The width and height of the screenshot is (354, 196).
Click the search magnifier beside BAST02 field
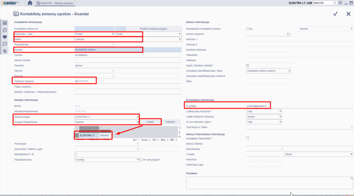coord(335,3)
